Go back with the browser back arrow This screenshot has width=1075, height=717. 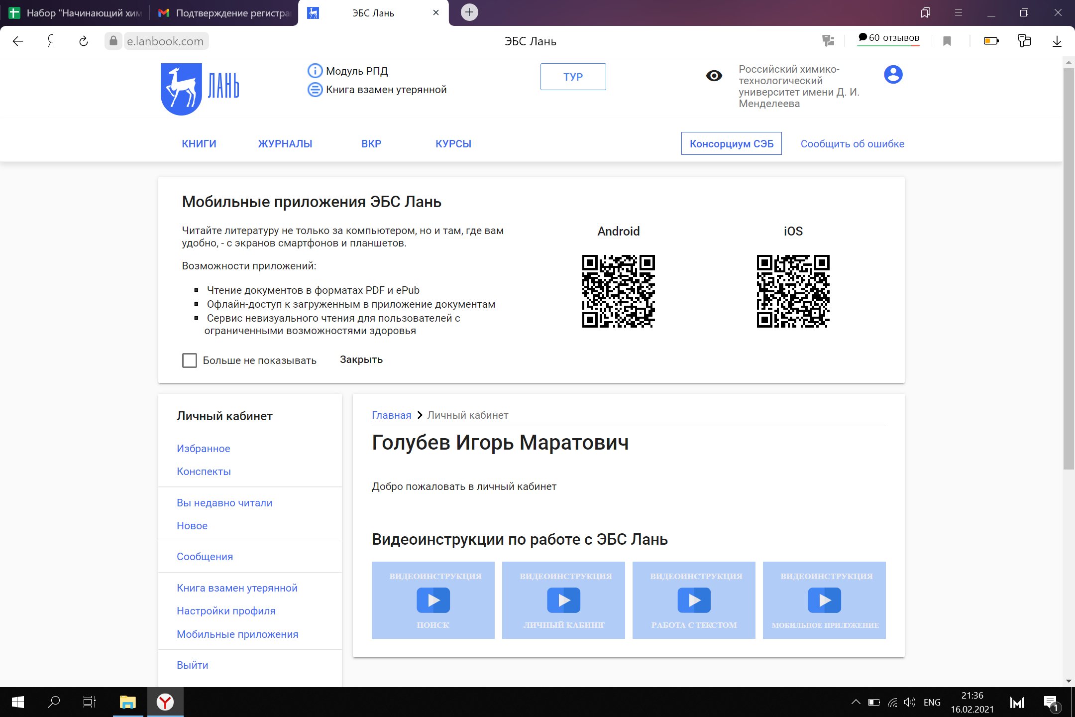pos(18,41)
